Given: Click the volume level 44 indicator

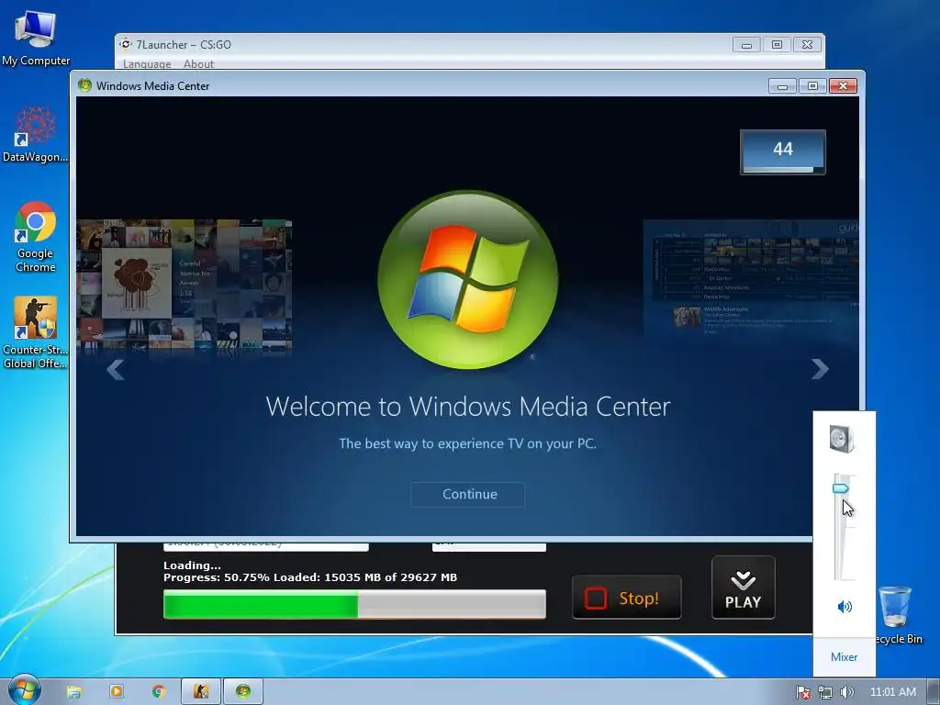Looking at the screenshot, I should click(783, 152).
